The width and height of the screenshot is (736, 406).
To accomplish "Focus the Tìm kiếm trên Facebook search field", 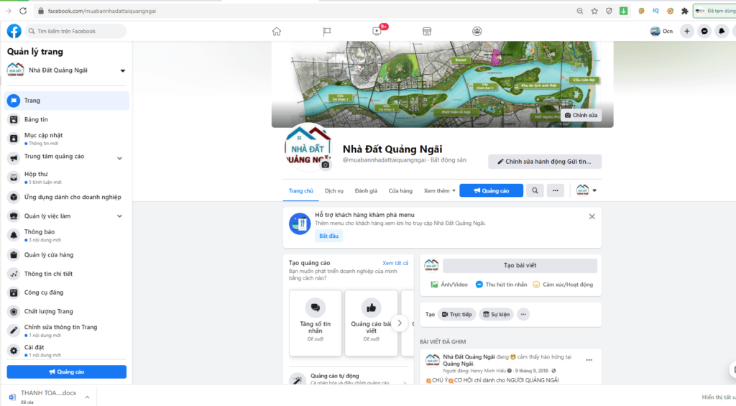I will [75, 31].
